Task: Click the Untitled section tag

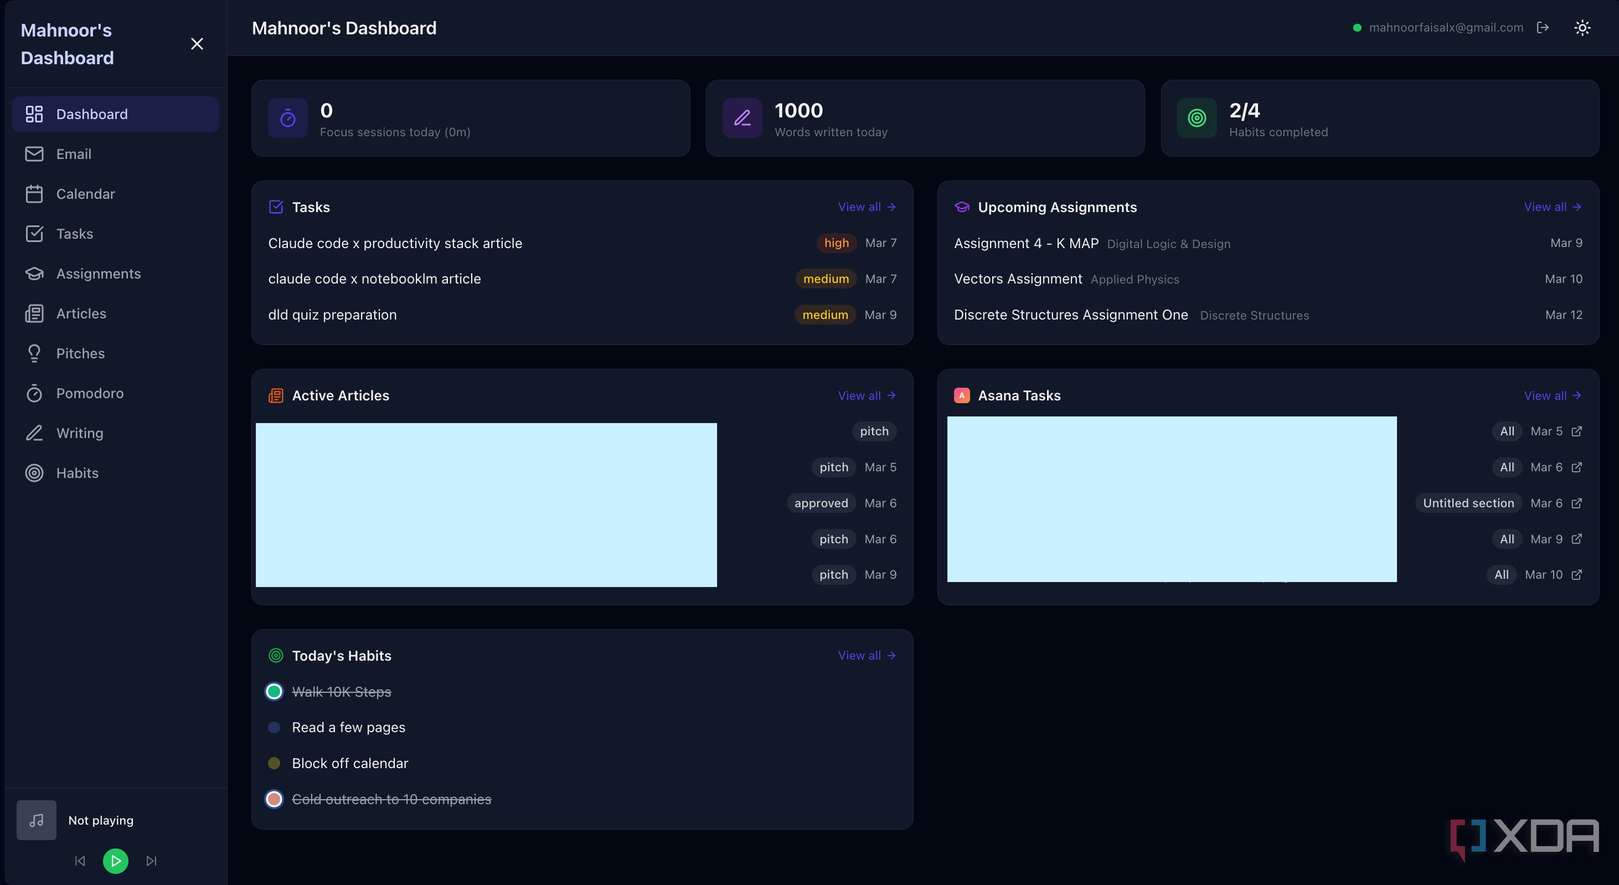Action: [1468, 503]
